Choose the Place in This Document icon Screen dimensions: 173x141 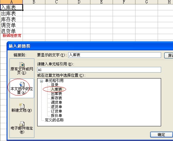(x=22, y=84)
